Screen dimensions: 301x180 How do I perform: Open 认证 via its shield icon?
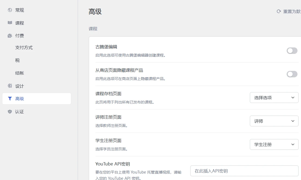(x=9, y=111)
